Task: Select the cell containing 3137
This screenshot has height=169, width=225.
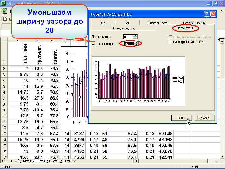Action: (78, 134)
